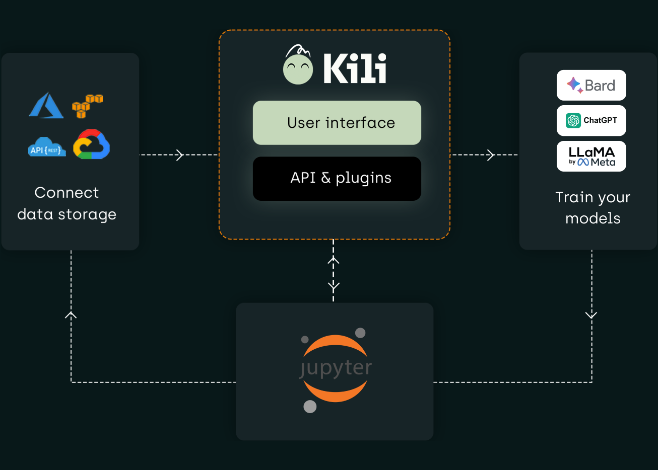
Task: Click the "Train your models" label
Action: 593,207
